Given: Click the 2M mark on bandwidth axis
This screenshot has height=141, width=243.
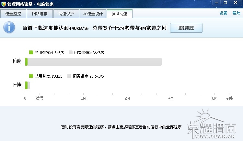Looking at the screenshot, I should (127, 98).
